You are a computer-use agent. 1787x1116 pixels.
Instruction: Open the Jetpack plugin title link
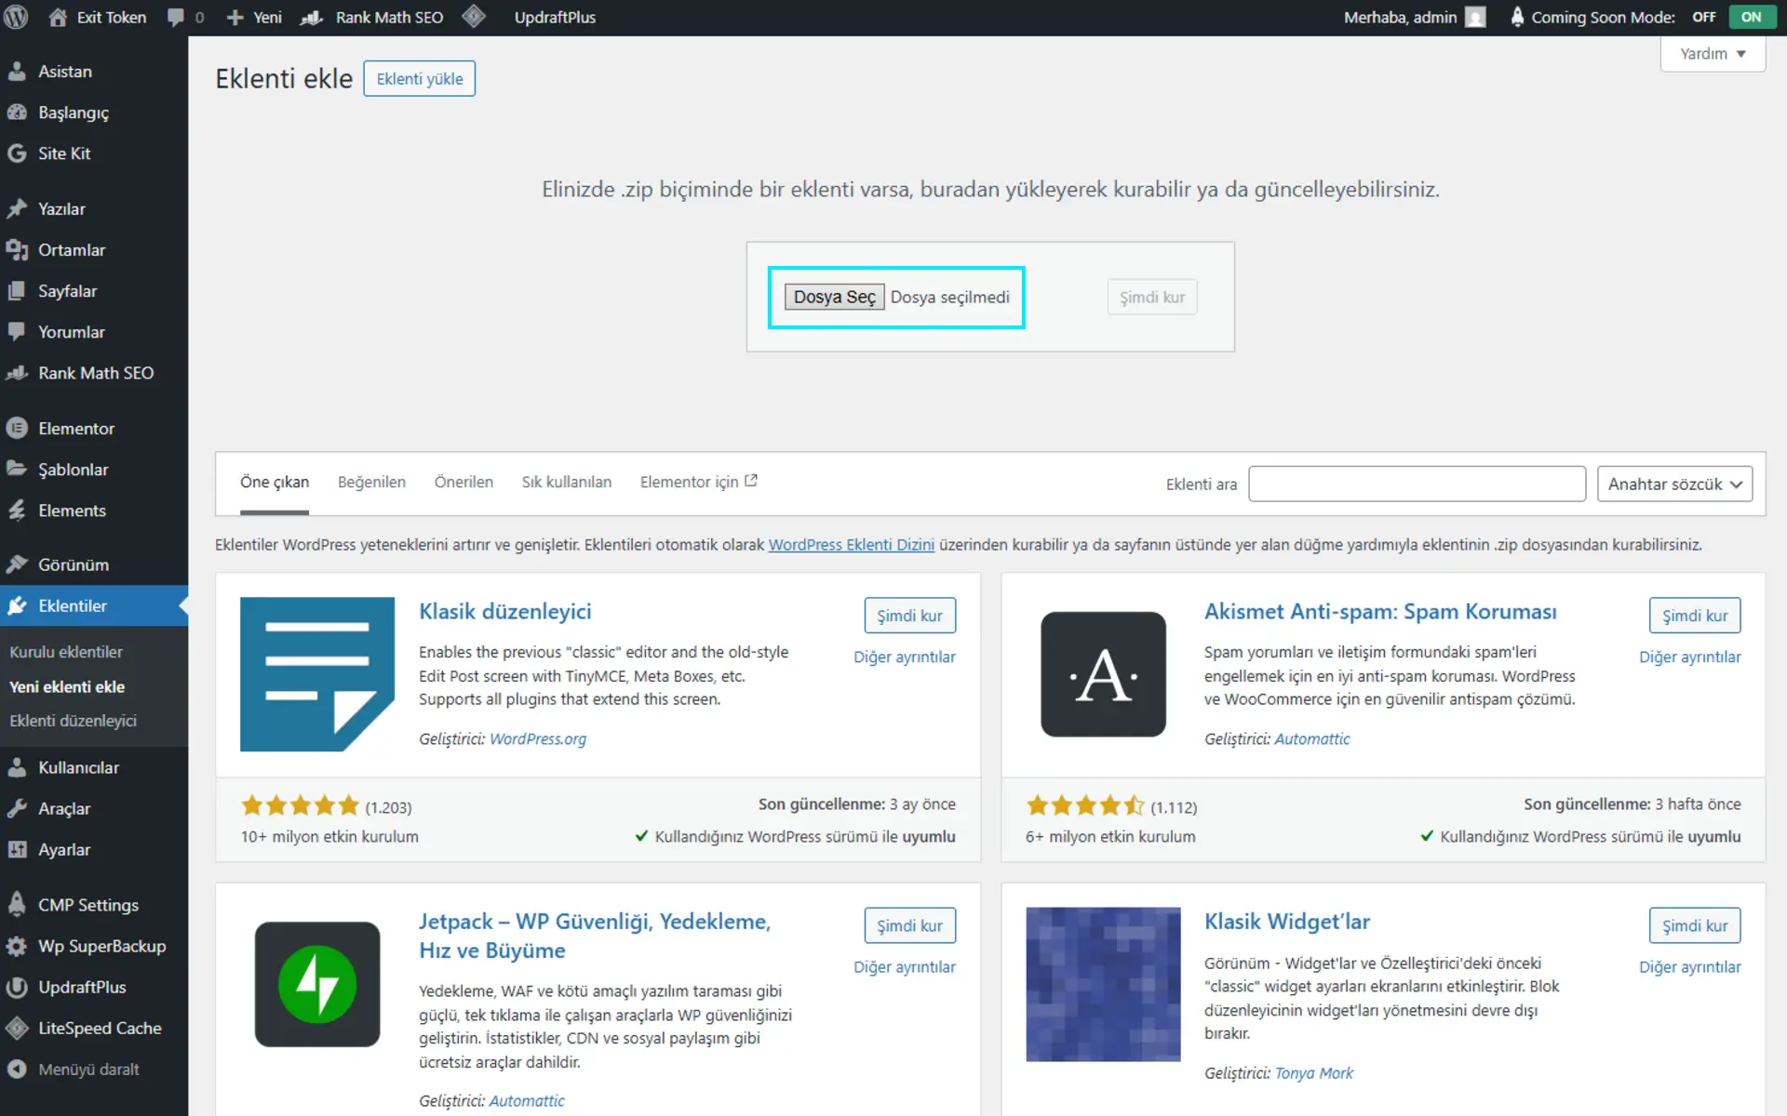(595, 936)
